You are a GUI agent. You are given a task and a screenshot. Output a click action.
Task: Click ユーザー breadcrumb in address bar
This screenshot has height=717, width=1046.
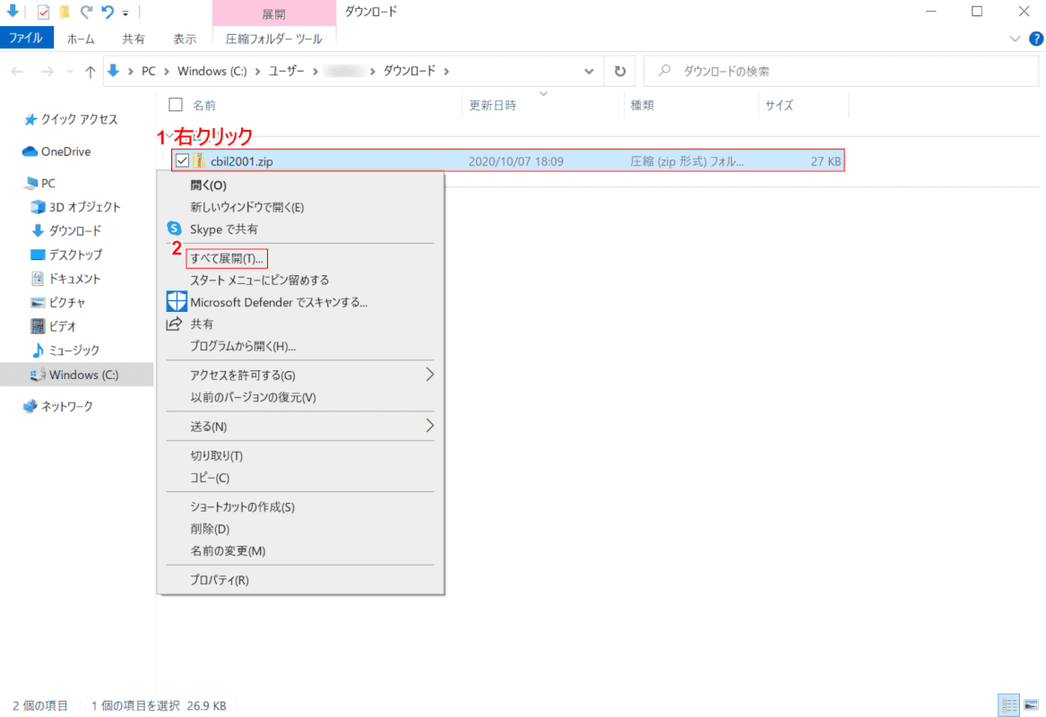[286, 71]
